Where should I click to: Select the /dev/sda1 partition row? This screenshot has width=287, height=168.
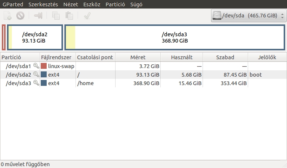pyautogui.click(x=144, y=66)
